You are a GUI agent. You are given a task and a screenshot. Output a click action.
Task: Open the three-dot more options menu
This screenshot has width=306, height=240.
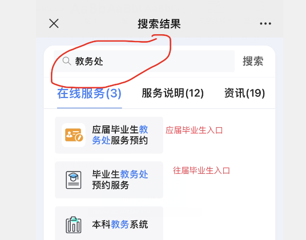point(265,23)
